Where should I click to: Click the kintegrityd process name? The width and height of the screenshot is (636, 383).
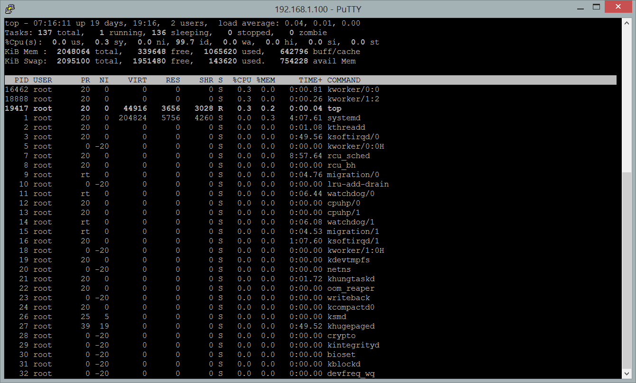click(x=353, y=345)
